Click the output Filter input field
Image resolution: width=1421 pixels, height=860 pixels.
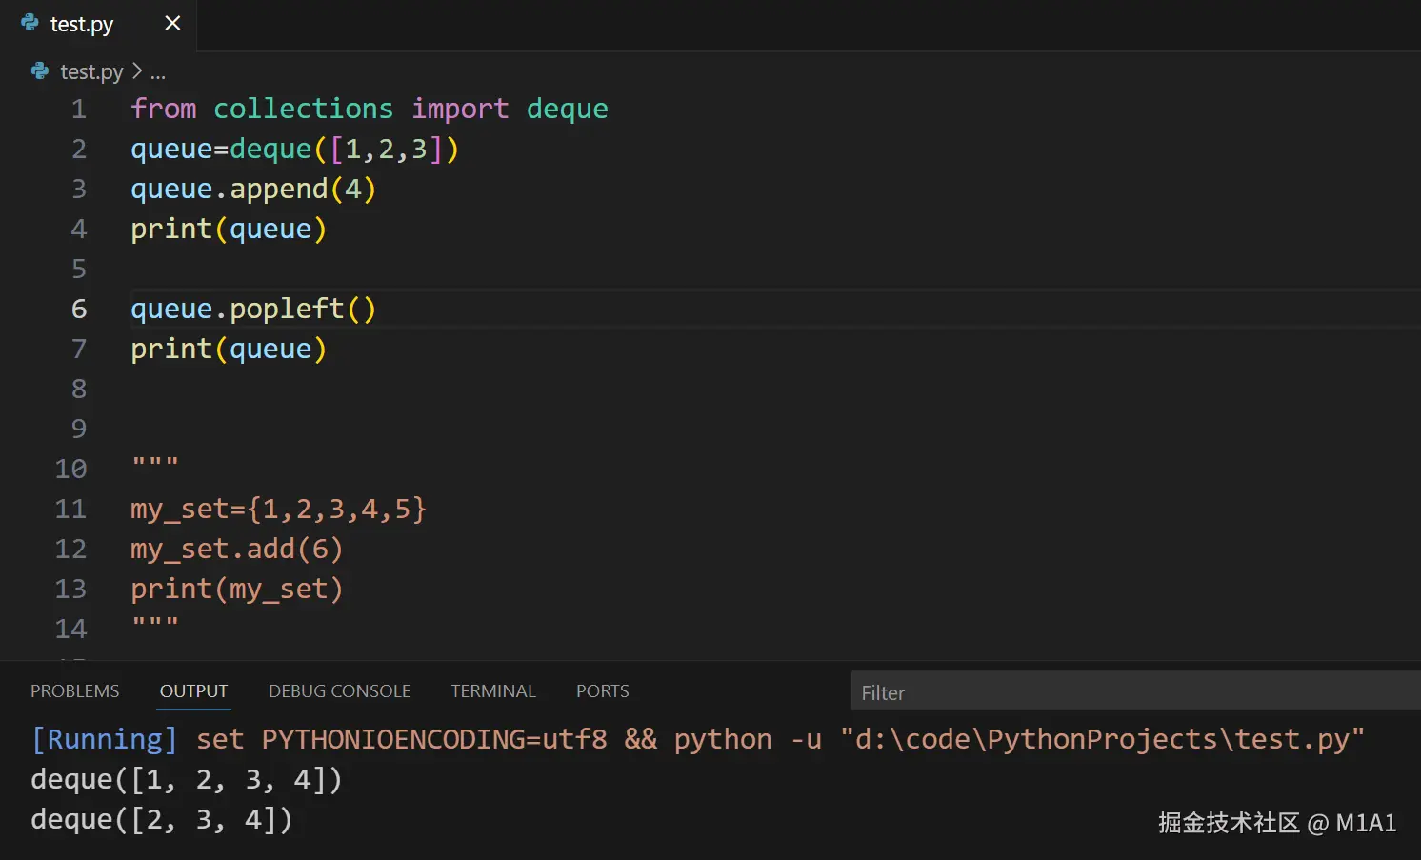point(1135,691)
